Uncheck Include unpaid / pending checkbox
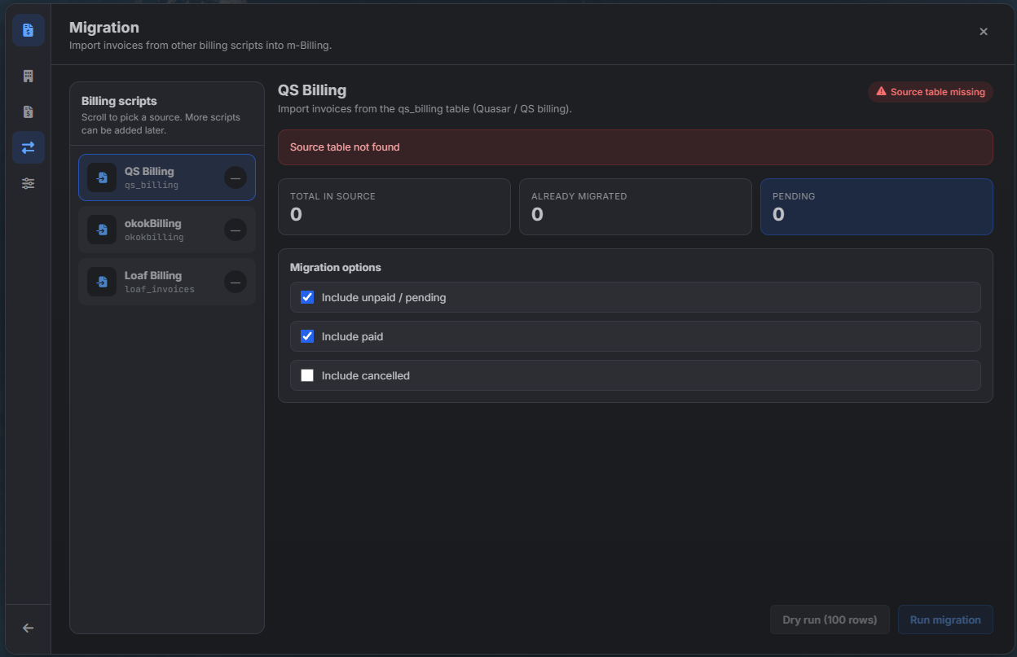The height and width of the screenshot is (657, 1017). (307, 297)
